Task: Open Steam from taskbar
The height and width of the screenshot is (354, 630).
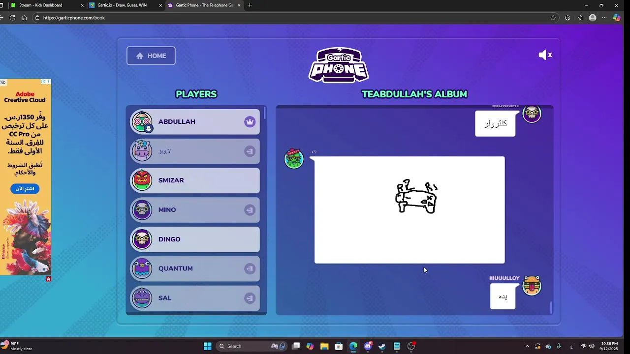Action: click(382, 346)
